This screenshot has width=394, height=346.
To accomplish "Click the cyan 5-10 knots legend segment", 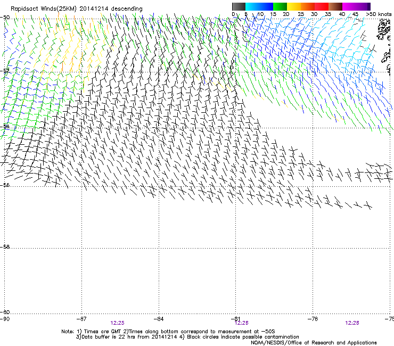I will tap(252, 6).
